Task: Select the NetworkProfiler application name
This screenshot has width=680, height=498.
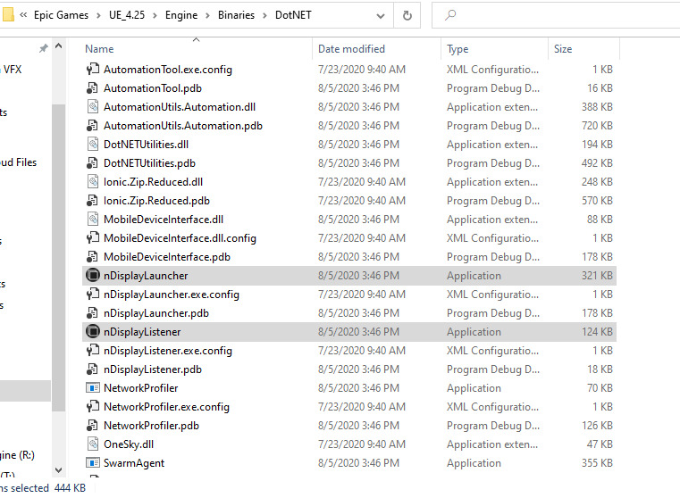Action: click(141, 388)
